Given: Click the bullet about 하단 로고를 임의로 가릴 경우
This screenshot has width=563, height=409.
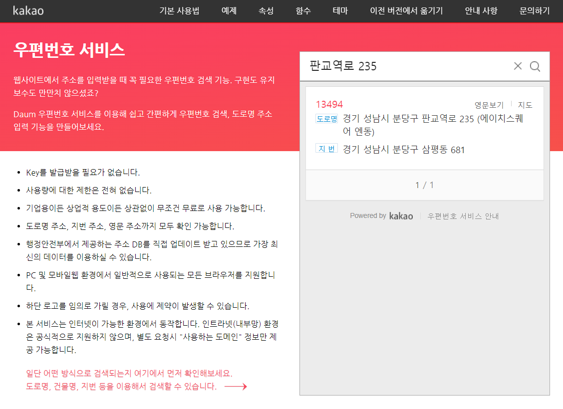Looking at the screenshot, I should pyautogui.click(x=138, y=306).
